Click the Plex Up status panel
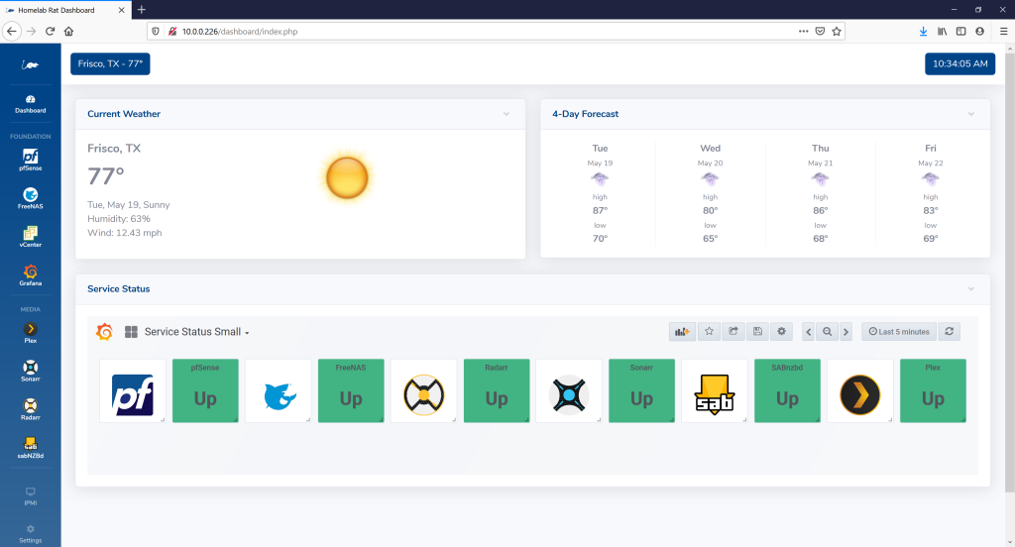 (x=933, y=391)
